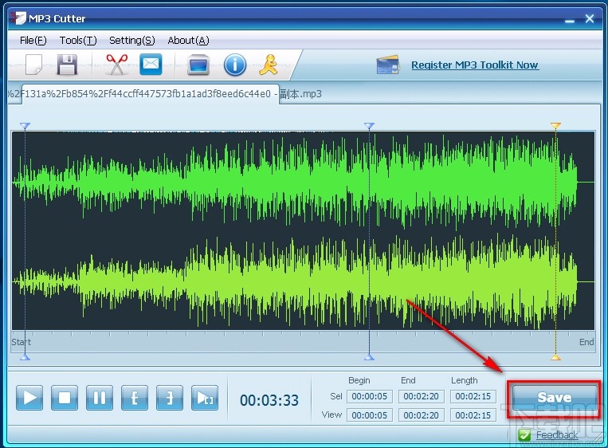The height and width of the screenshot is (448, 608).
Task: Click the View Begin time field
Action: click(x=370, y=415)
